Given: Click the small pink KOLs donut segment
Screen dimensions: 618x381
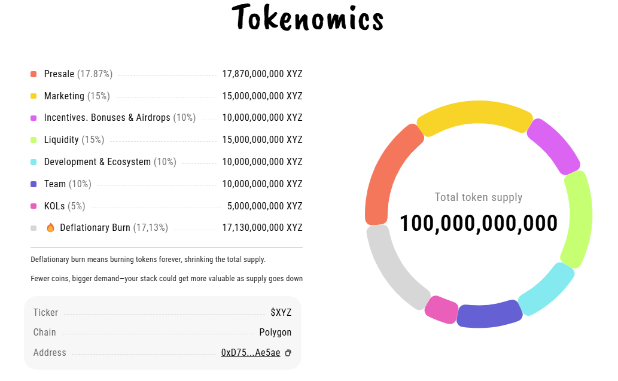Looking at the screenshot, I should tap(442, 309).
